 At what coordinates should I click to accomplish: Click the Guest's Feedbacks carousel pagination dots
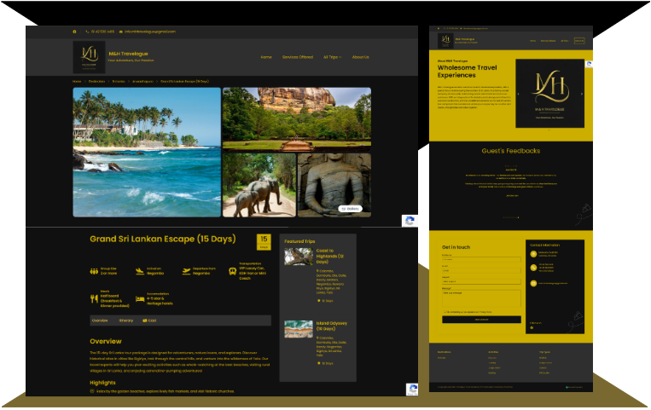(510, 217)
